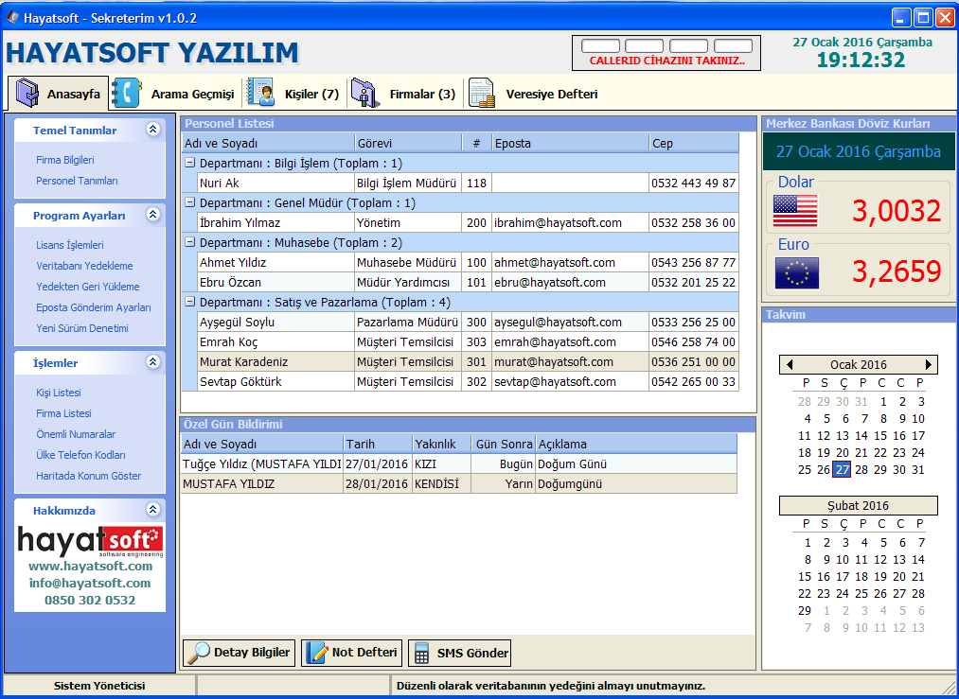The height and width of the screenshot is (699, 959).
Task: Open Personel Tanımları
Action: 77,181
